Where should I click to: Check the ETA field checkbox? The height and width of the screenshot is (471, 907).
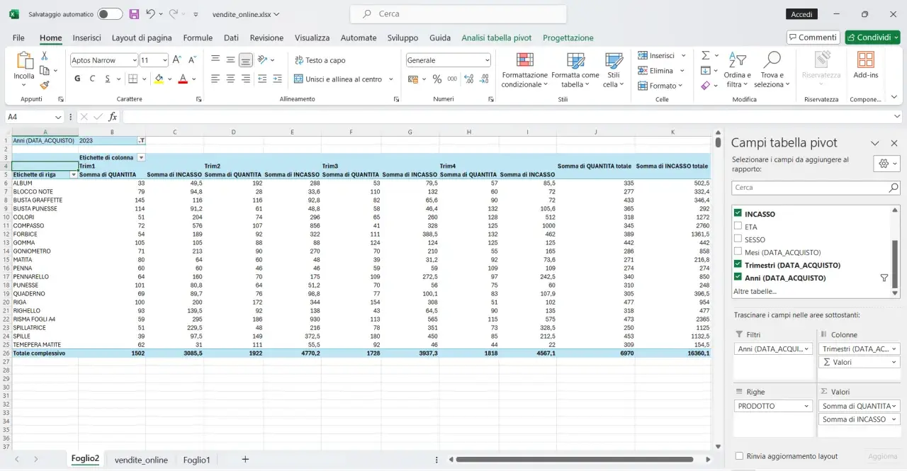coord(738,227)
